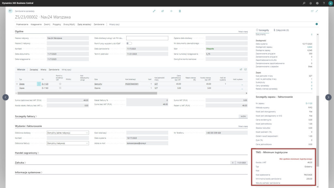Open settings gear in top bar
334x188 pixels.
click(x=317, y=3)
